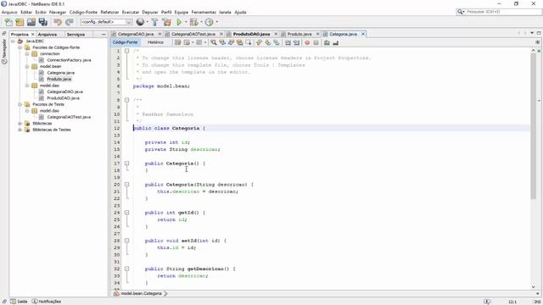Click the New Project toolbar icon
The width and height of the screenshot is (543, 305).
(x=20, y=22)
